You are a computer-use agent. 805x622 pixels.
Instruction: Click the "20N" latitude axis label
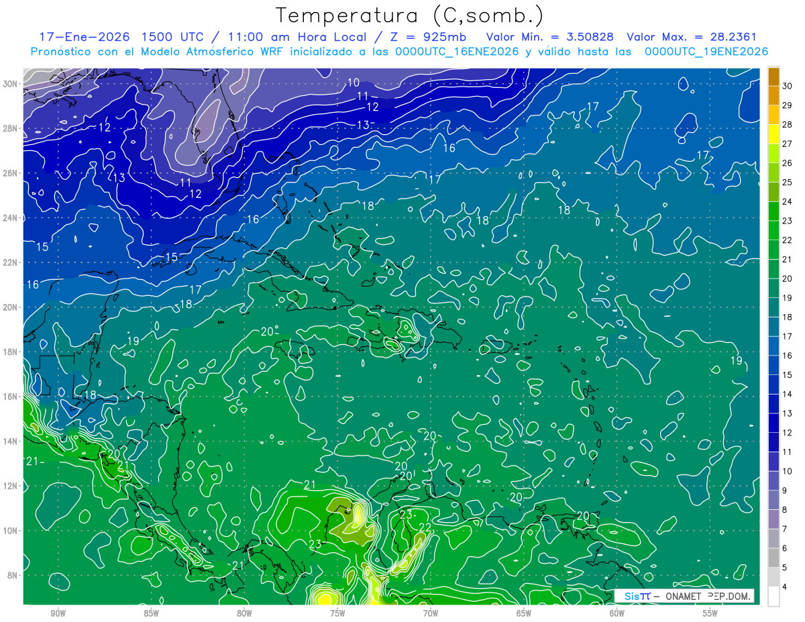(11, 307)
